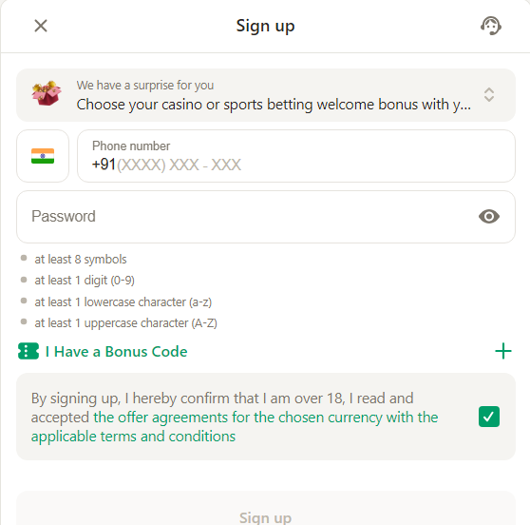Click the Sign up button
The width and height of the screenshot is (530, 525).
[x=266, y=513]
